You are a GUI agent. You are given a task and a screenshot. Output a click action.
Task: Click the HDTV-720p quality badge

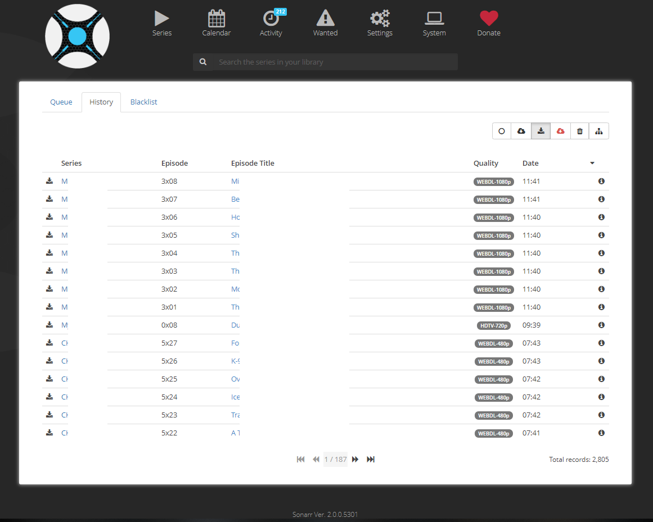[493, 325]
